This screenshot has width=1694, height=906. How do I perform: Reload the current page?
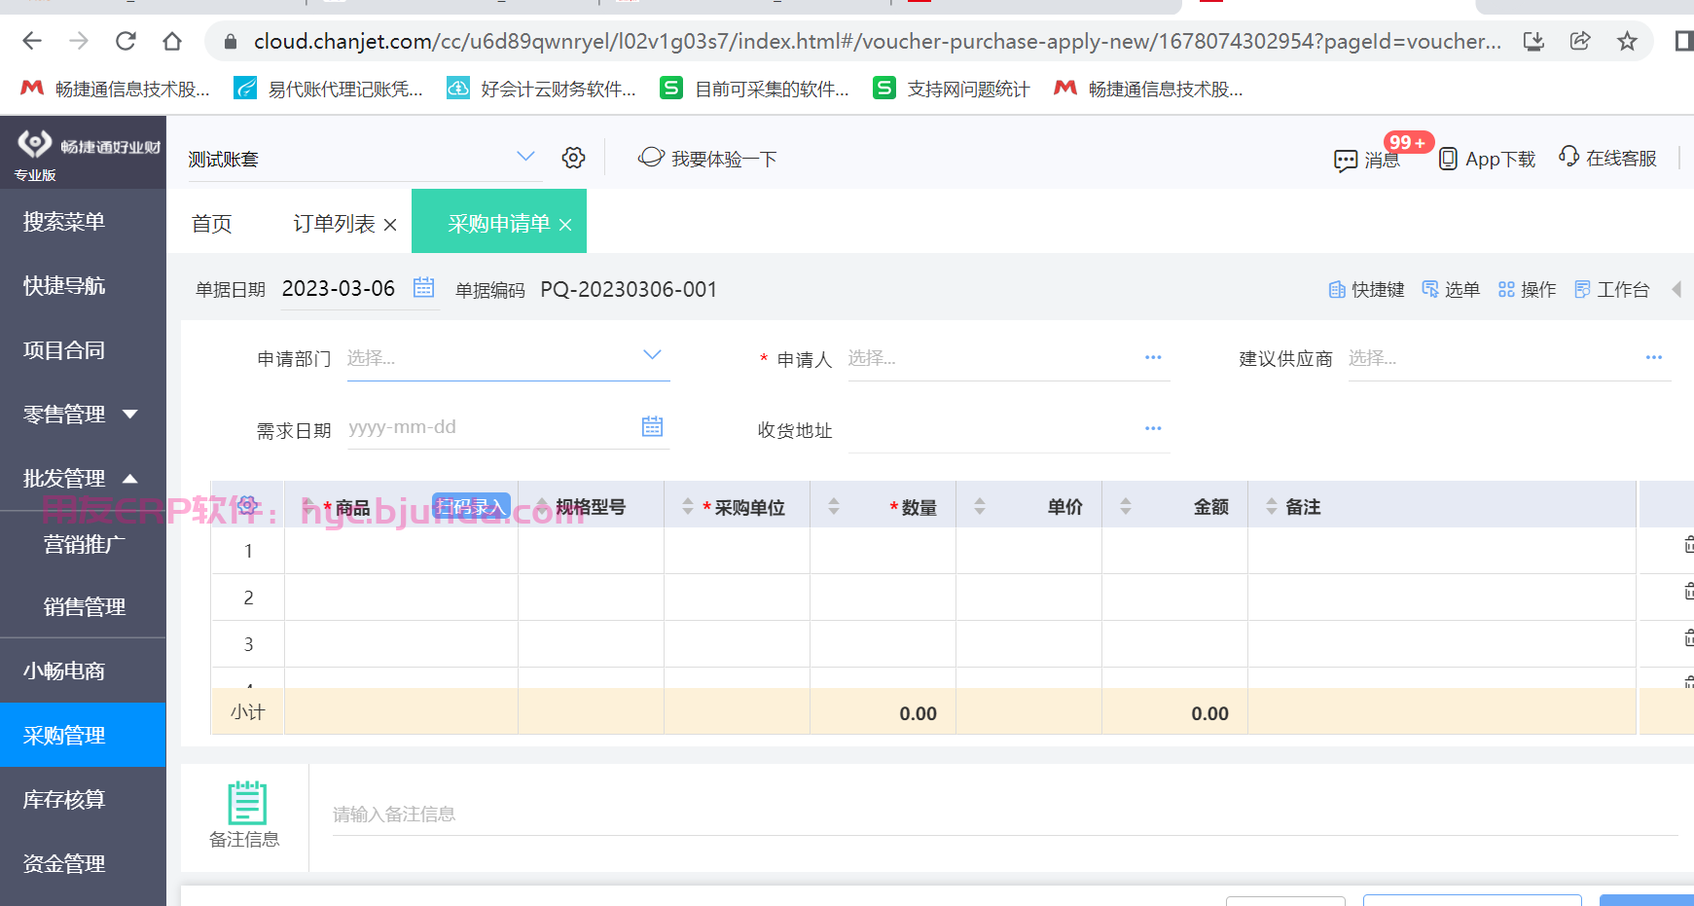pyautogui.click(x=126, y=41)
